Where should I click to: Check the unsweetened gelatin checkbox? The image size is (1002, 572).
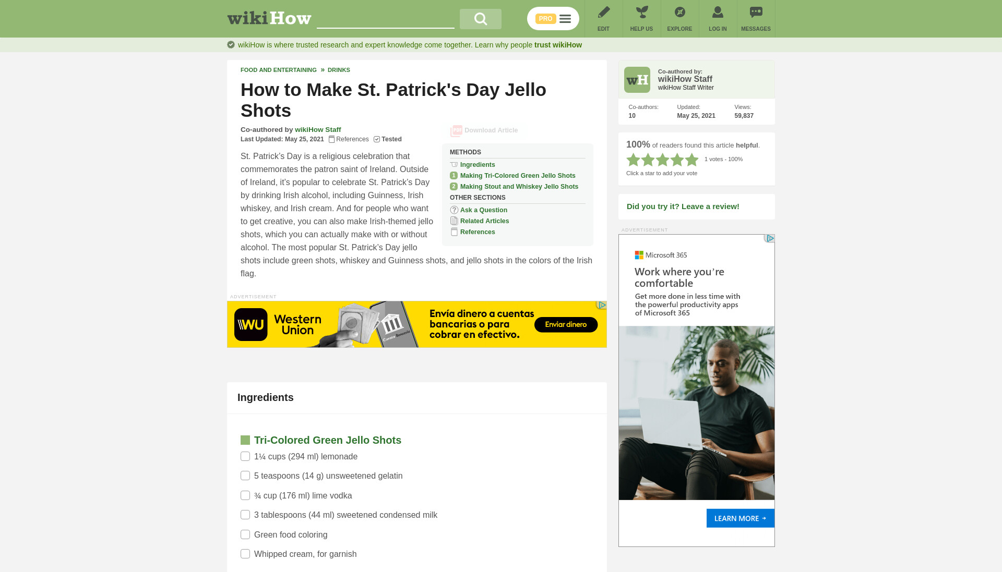245,476
